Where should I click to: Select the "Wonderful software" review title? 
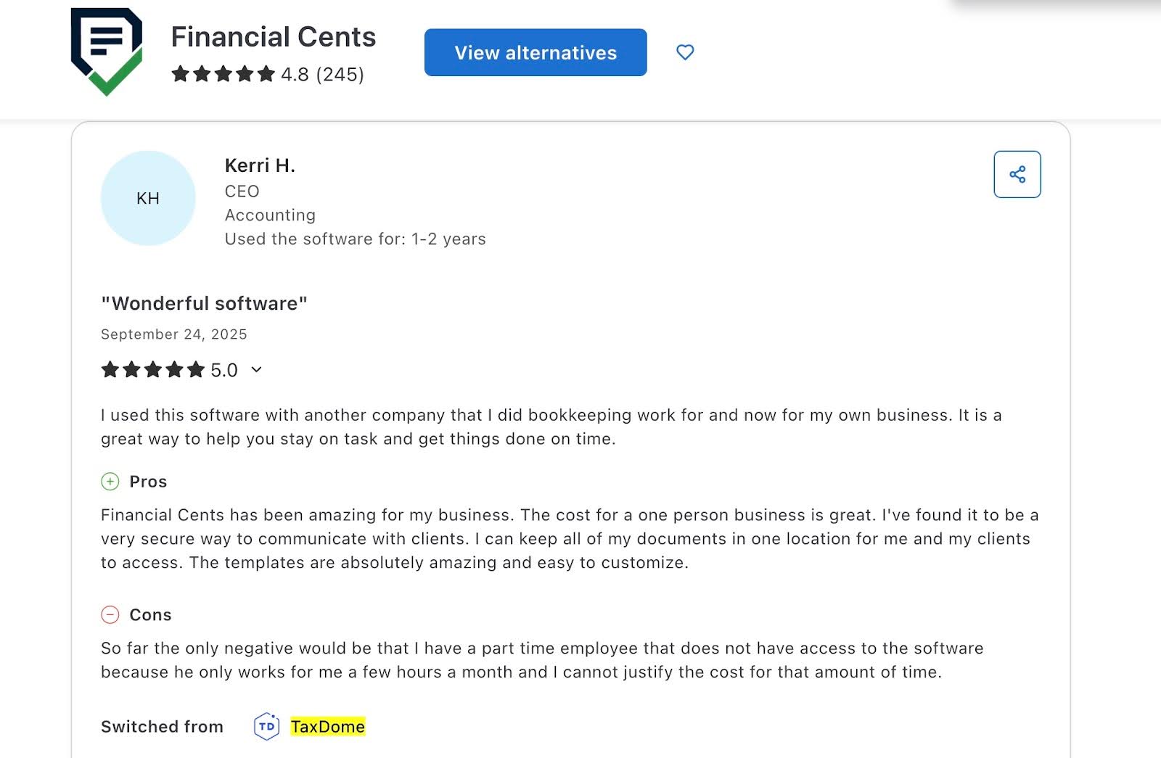coord(204,302)
